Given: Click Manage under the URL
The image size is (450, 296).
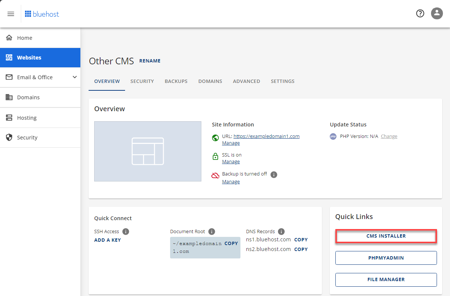Looking at the screenshot, I should [x=231, y=143].
